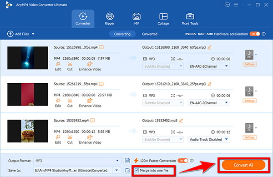The width and height of the screenshot is (273, 177).
Task: Edit the 5.98 MB video
Action: pyautogui.click(x=58, y=139)
